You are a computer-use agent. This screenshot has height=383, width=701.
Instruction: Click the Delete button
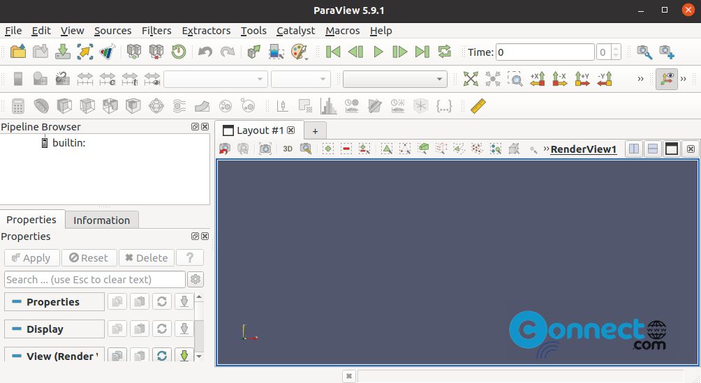[x=146, y=258]
